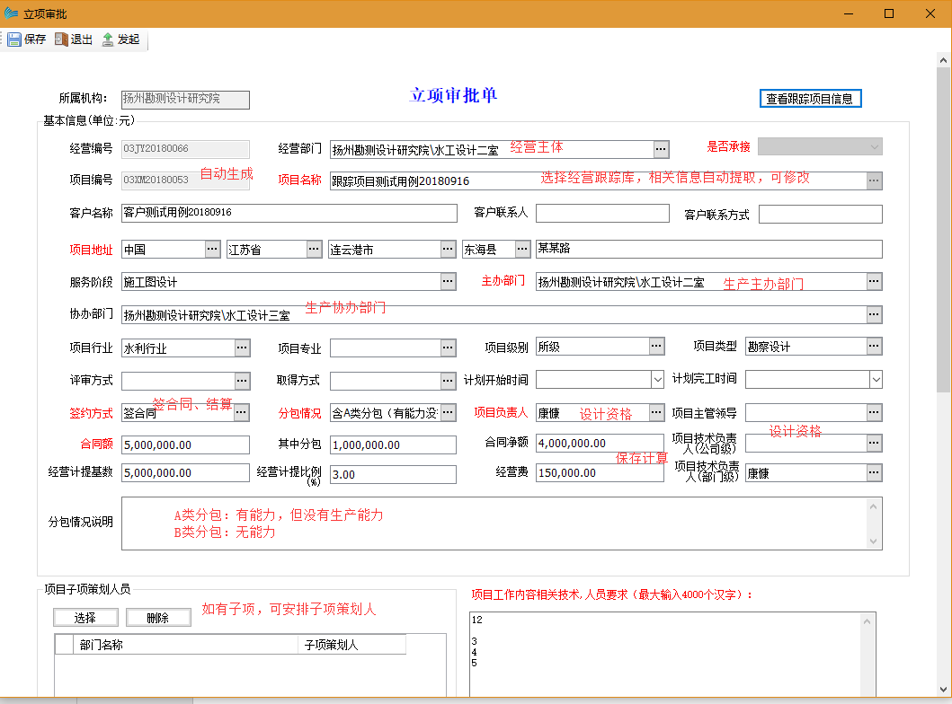952x704 pixels.
Task: Click the 客户联系方式 input field
Action: 820,214
